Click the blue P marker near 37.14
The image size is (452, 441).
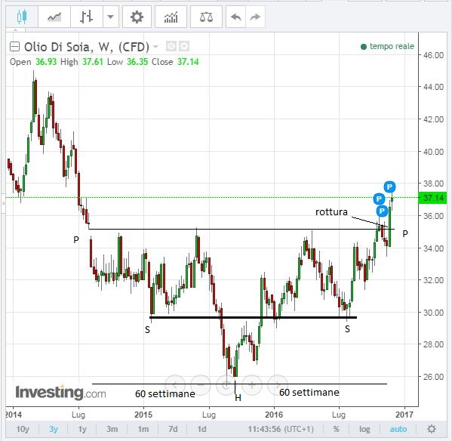(379, 199)
